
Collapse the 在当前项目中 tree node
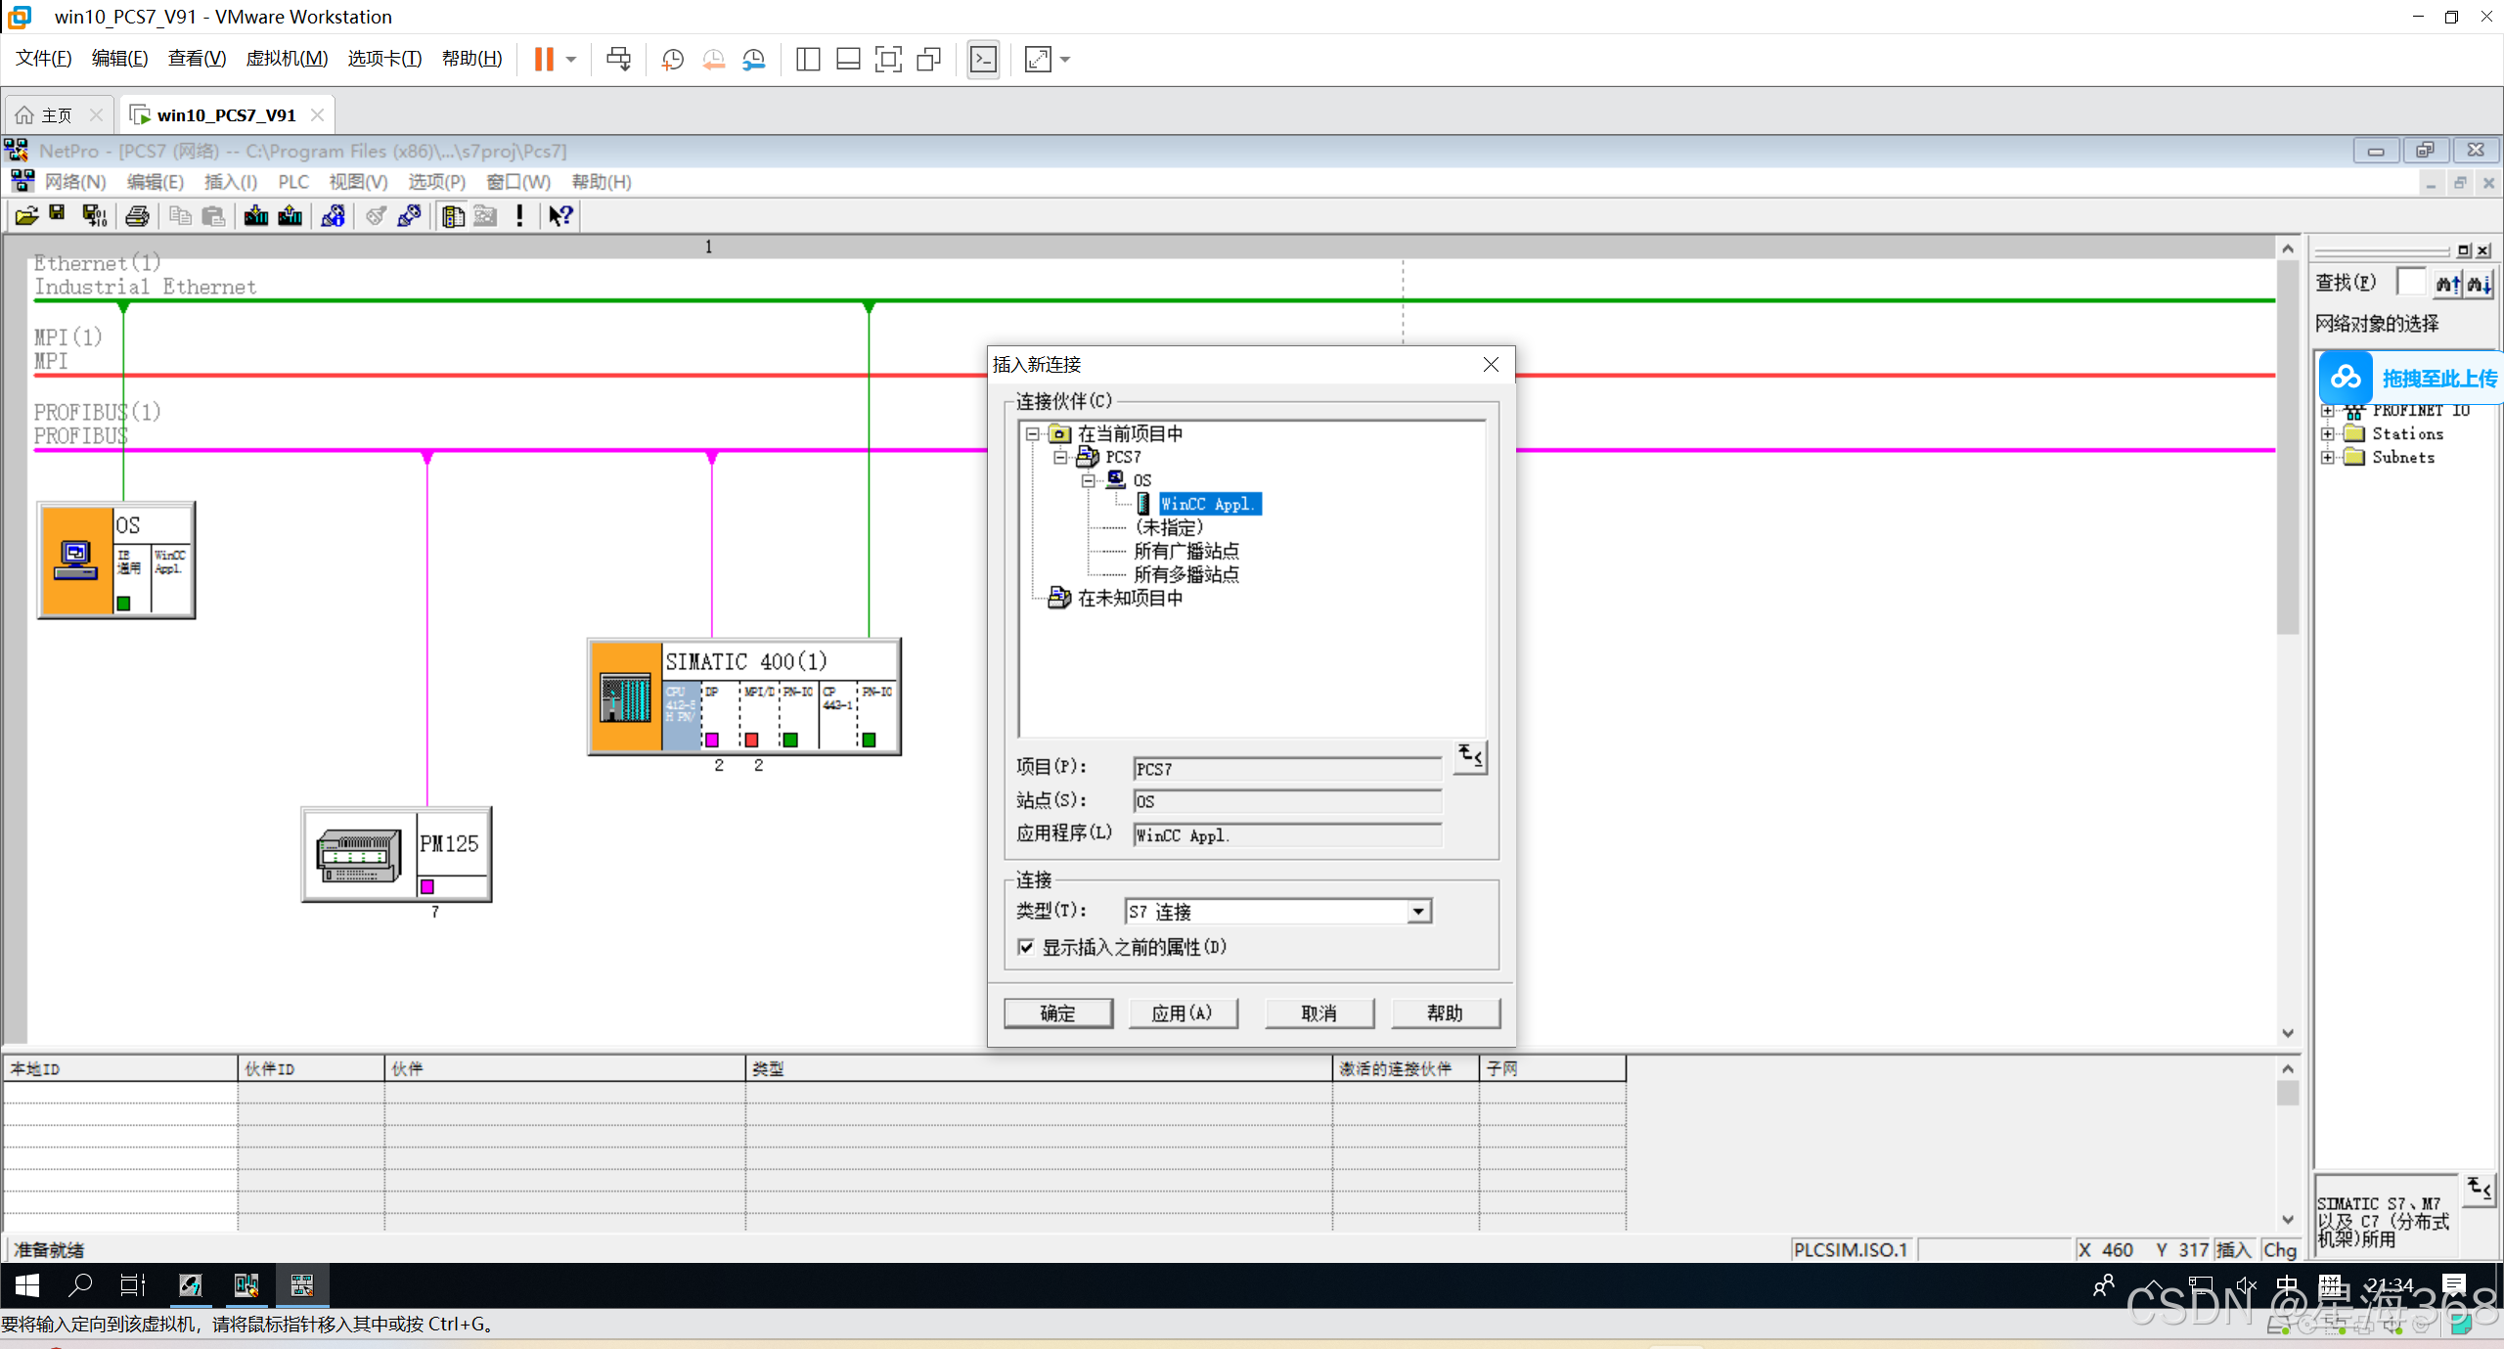(x=1032, y=433)
